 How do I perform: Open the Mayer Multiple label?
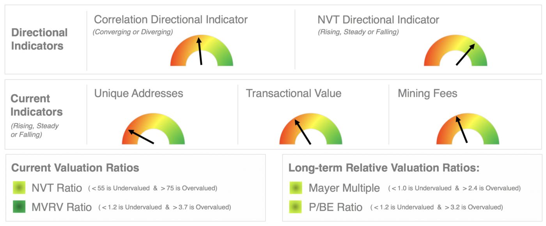click(x=344, y=188)
